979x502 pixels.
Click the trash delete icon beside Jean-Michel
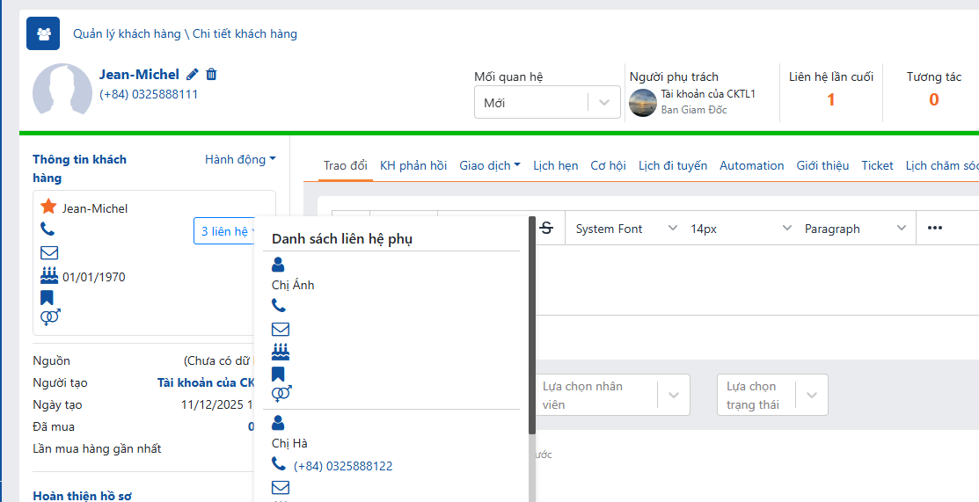pyautogui.click(x=211, y=75)
